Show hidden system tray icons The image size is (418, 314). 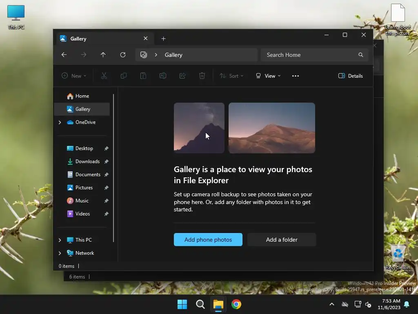tap(332, 304)
